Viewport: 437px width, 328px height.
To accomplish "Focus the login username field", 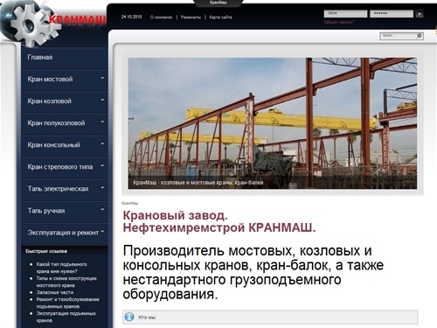I will (345, 14).
